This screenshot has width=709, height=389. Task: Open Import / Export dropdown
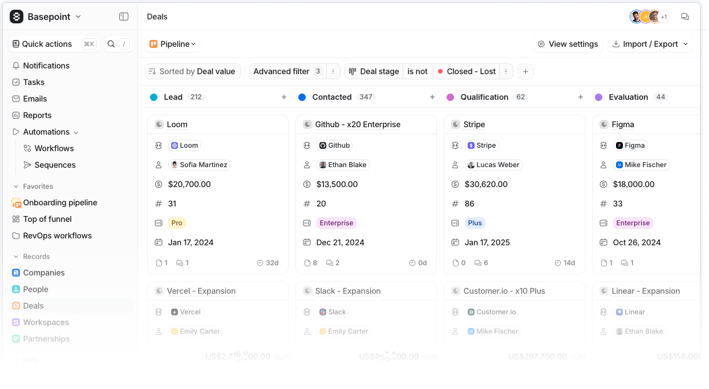[650, 44]
